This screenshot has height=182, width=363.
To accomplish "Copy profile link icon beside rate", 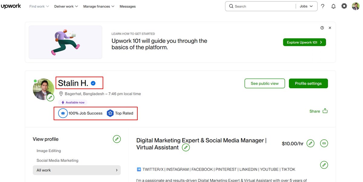I will pyautogui.click(x=324, y=143).
